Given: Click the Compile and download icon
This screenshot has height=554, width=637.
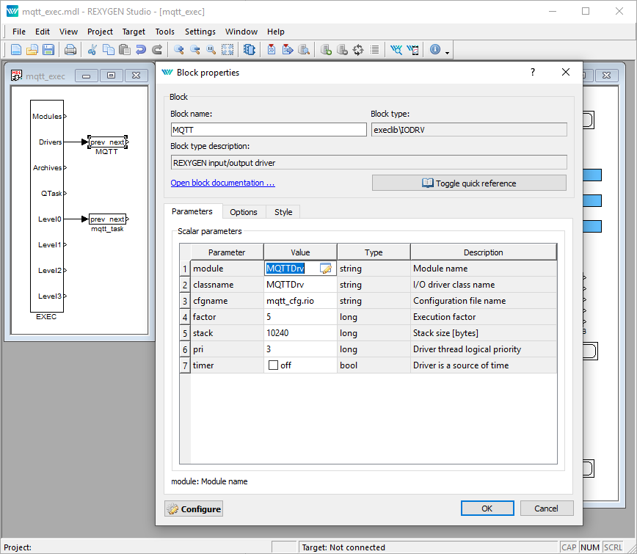Looking at the screenshot, I should point(288,50).
